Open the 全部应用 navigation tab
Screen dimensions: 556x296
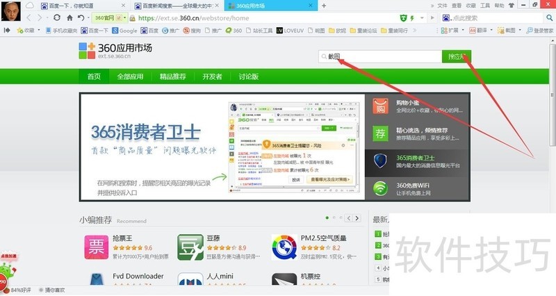click(x=130, y=76)
